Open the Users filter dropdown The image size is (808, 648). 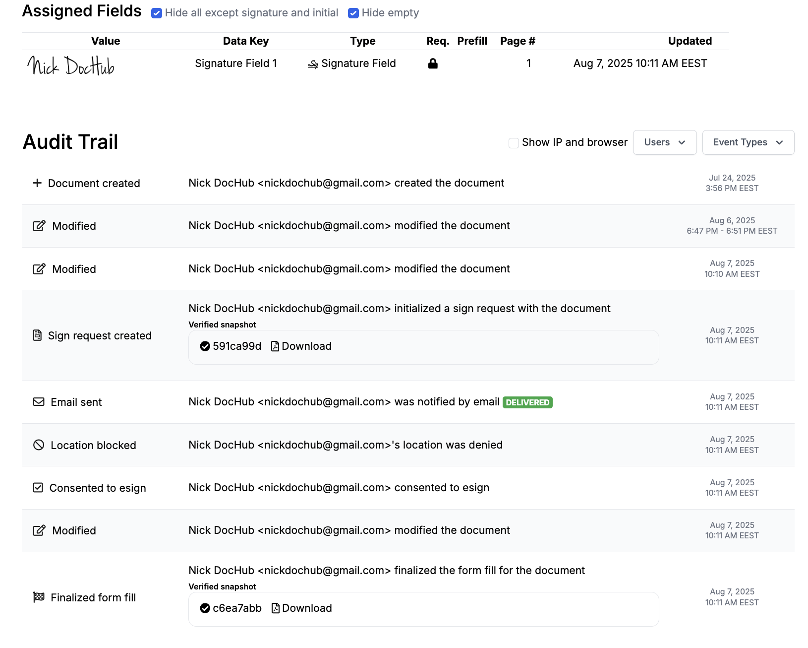(664, 142)
